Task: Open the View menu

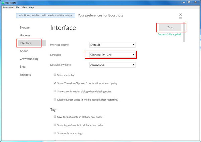Action: pos(24,7)
